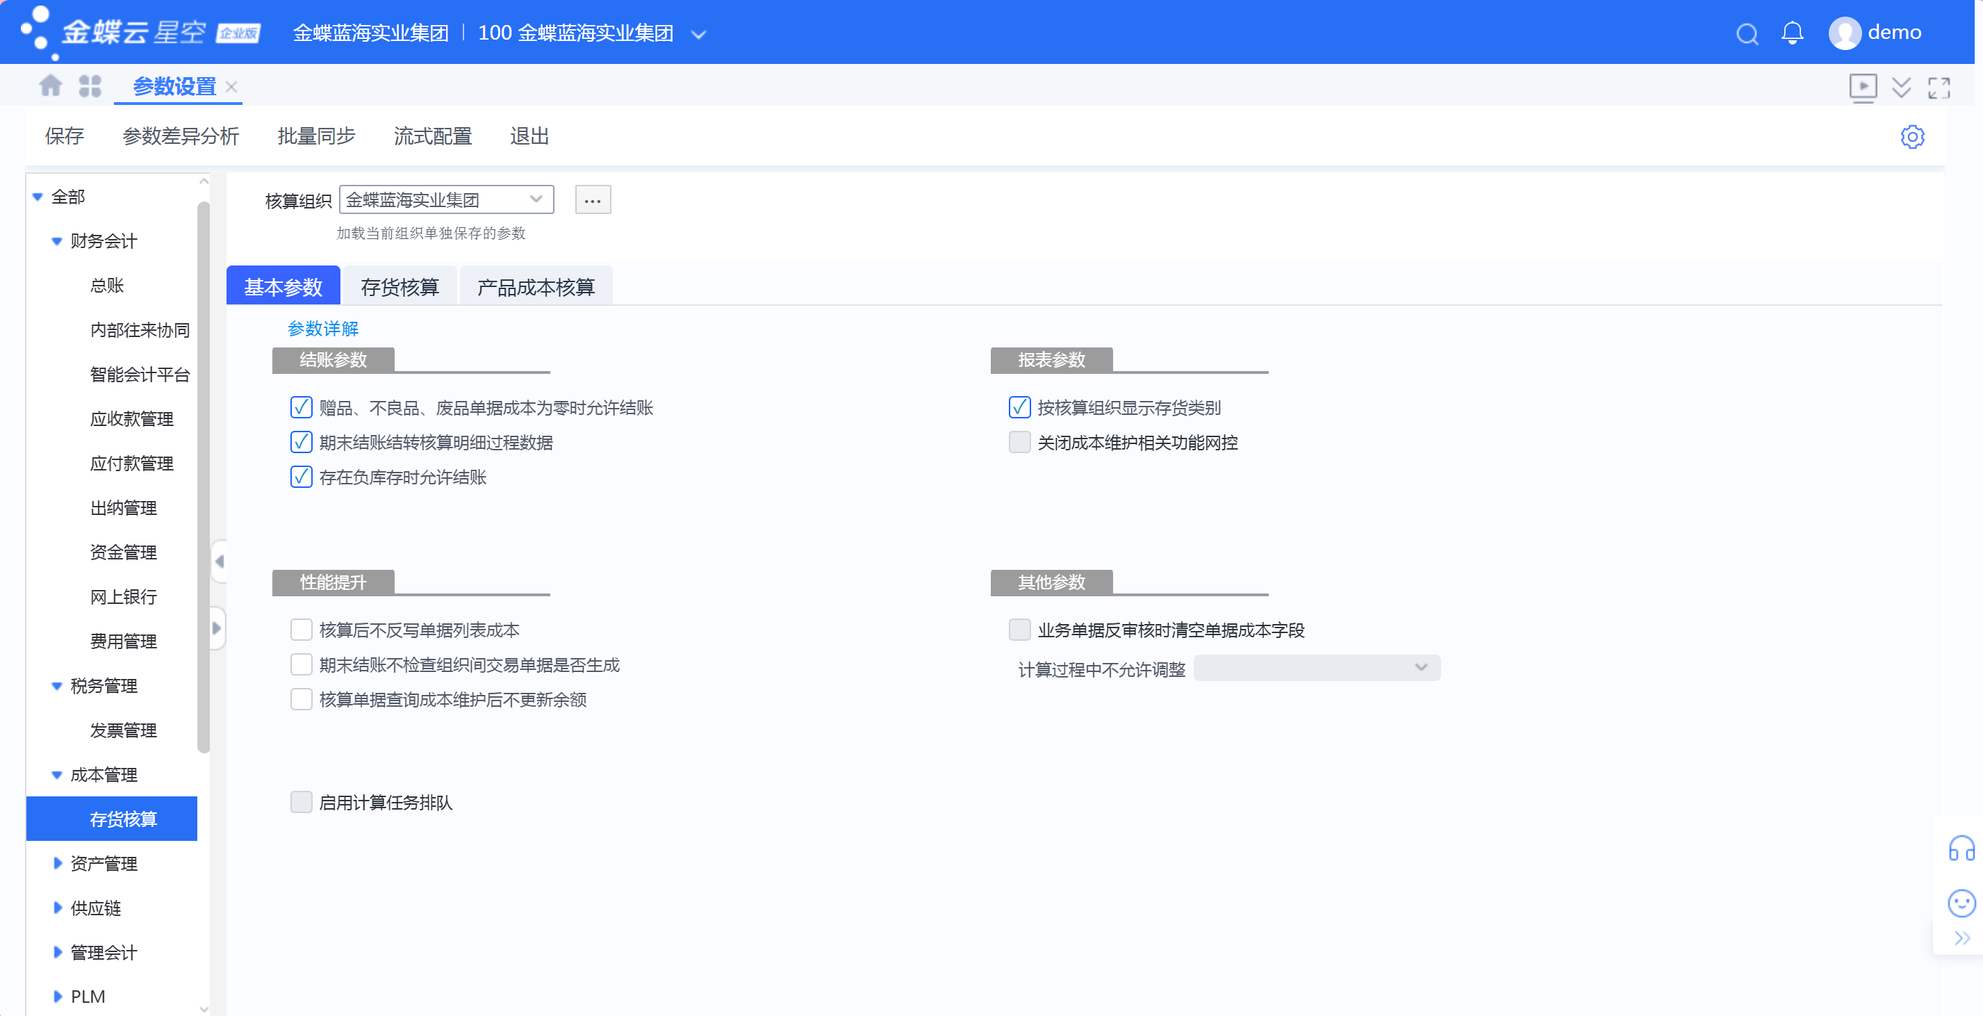This screenshot has width=1983, height=1016.
Task: Open the headset customer service icon
Action: [x=1961, y=849]
